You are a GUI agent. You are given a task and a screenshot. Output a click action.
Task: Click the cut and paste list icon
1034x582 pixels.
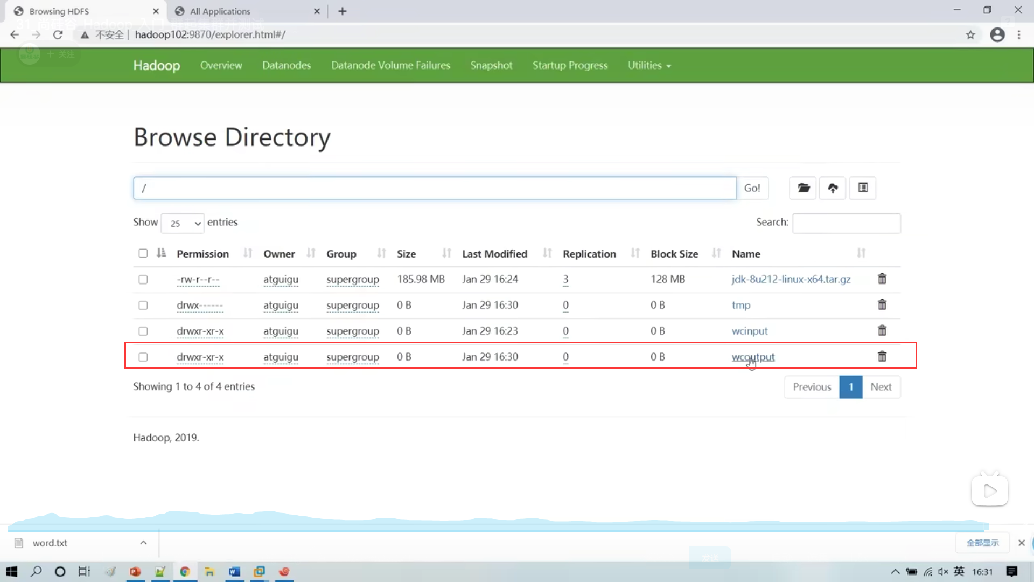(x=863, y=188)
